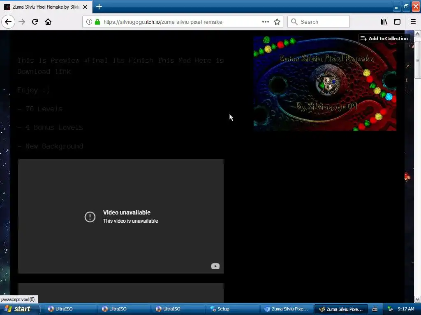Select the Zuma Silviu Pixel Remake tab
421x315 pixels.
click(x=46, y=7)
